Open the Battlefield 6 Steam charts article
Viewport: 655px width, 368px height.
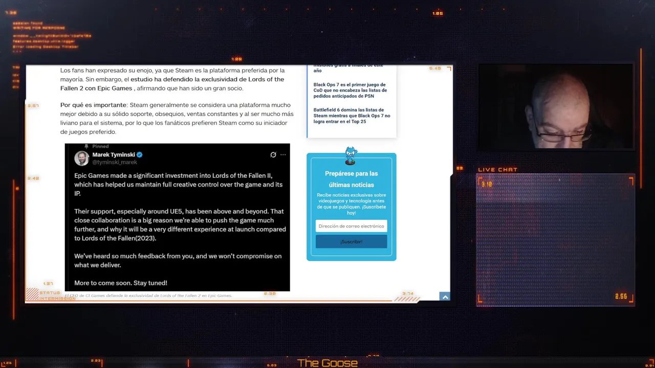352,116
